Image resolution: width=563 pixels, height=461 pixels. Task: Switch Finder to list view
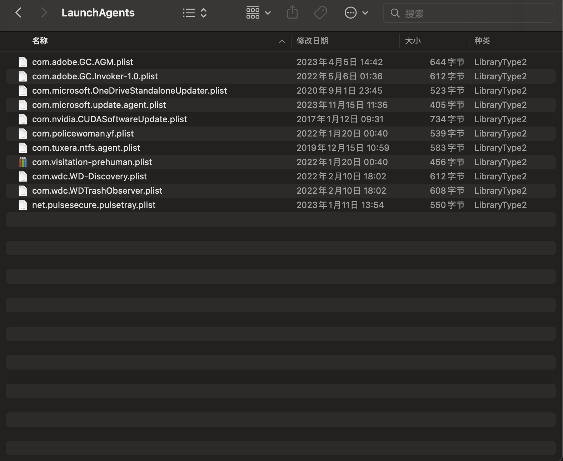[x=189, y=13]
